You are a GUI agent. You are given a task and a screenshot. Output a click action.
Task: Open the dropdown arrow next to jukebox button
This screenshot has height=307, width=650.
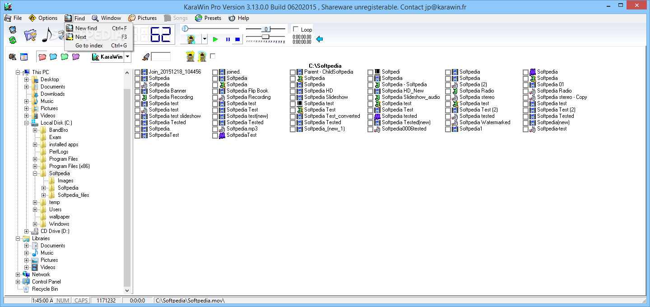204,39
